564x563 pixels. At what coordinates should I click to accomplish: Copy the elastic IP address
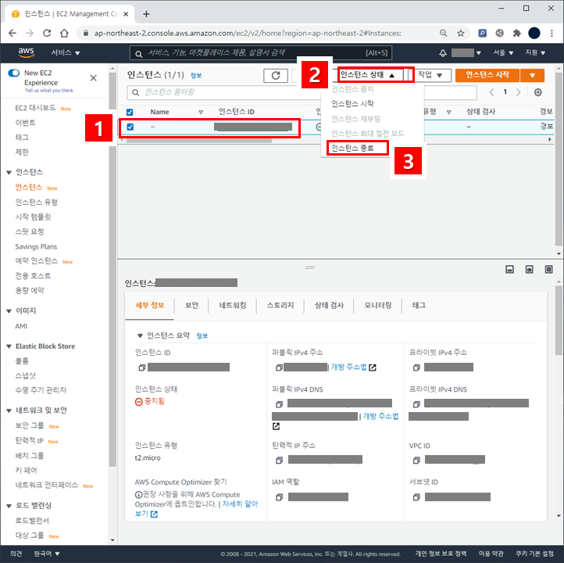point(279,460)
